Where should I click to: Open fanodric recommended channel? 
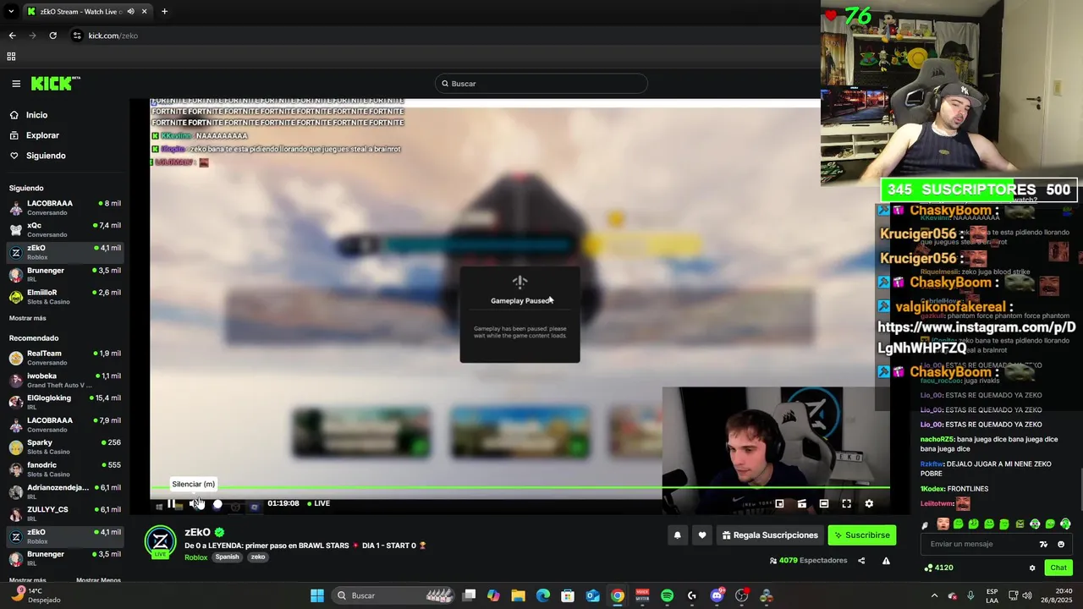coord(66,469)
